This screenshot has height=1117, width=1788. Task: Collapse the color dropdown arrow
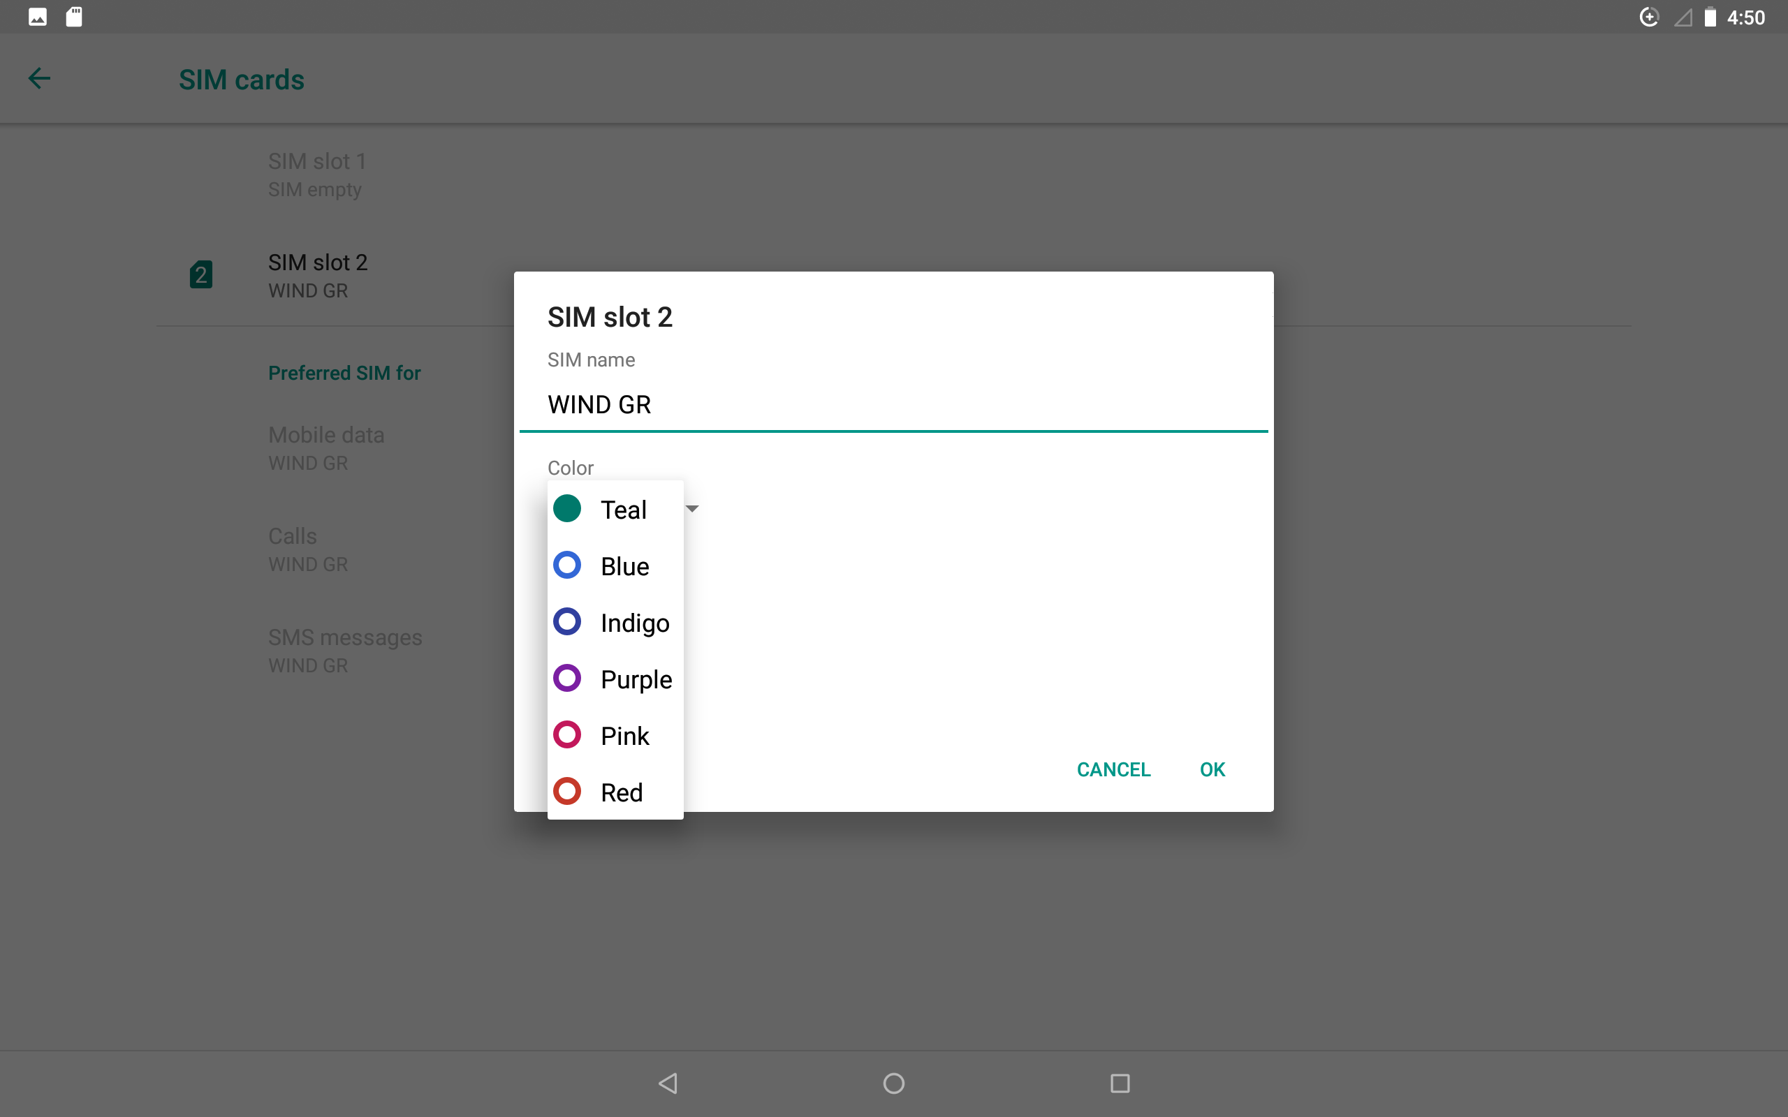[692, 508]
